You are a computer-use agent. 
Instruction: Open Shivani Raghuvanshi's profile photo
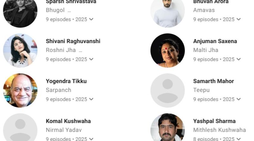[x=20, y=50]
